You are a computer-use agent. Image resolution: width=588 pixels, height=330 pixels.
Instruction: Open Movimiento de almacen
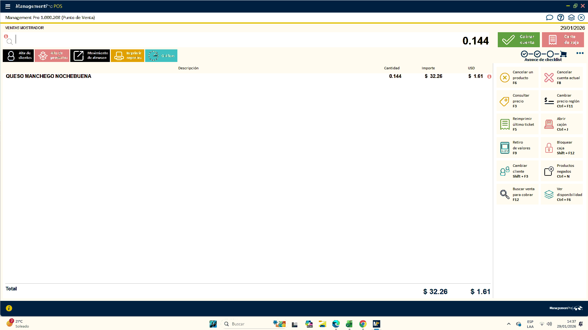(x=90, y=56)
